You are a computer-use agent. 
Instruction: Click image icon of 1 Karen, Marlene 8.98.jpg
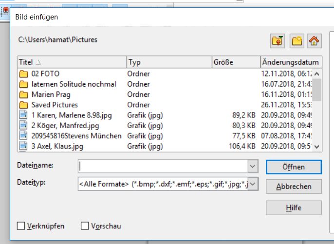[x=23, y=115]
